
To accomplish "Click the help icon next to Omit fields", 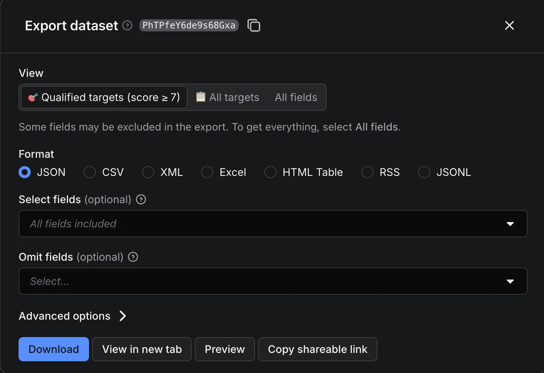I will coord(133,257).
